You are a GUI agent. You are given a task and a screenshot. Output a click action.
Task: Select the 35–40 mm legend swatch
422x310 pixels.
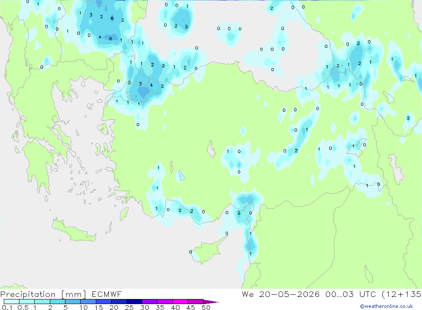click(x=165, y=302)
